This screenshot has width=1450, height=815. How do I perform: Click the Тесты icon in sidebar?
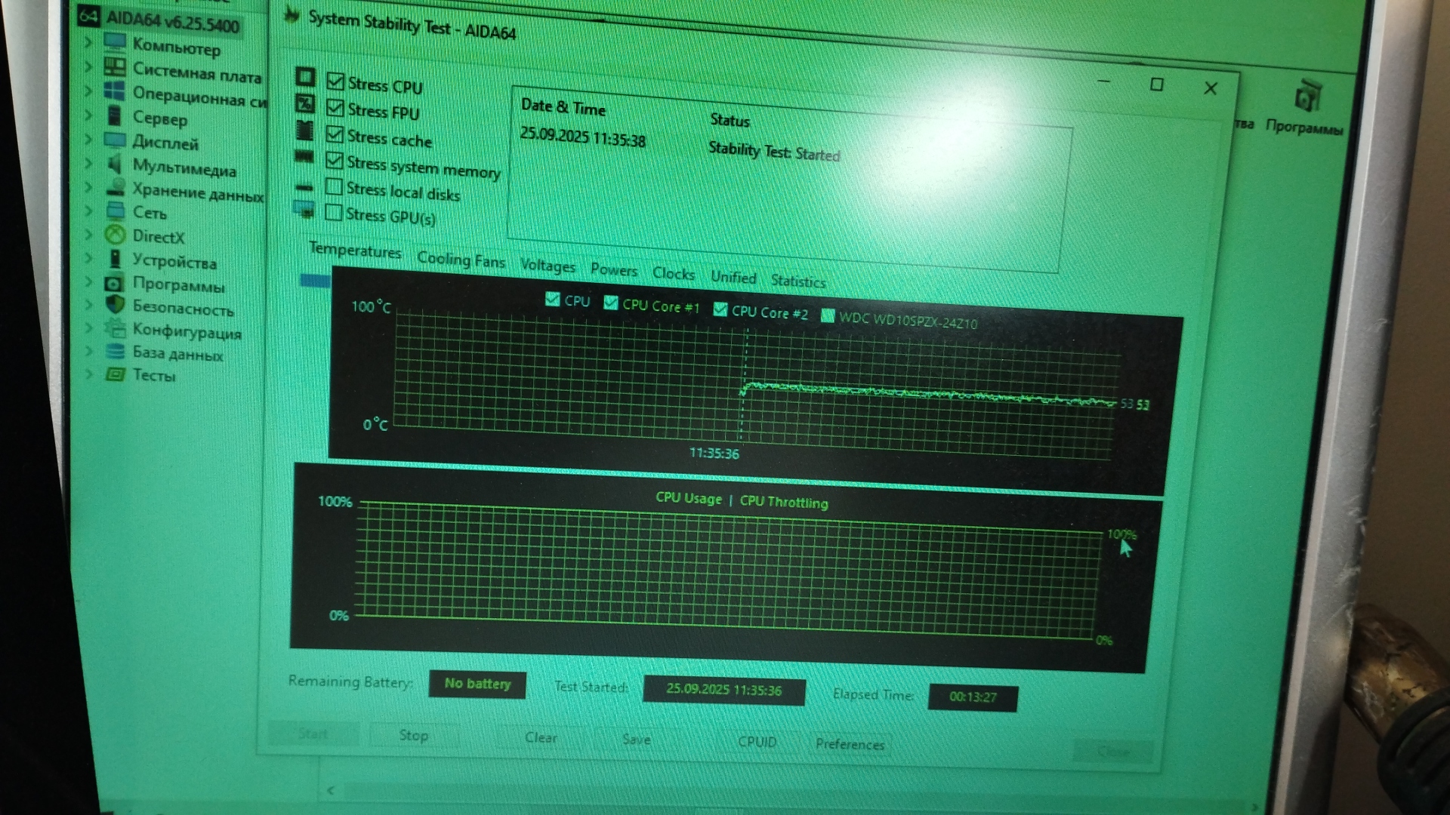tap(115, 374)
